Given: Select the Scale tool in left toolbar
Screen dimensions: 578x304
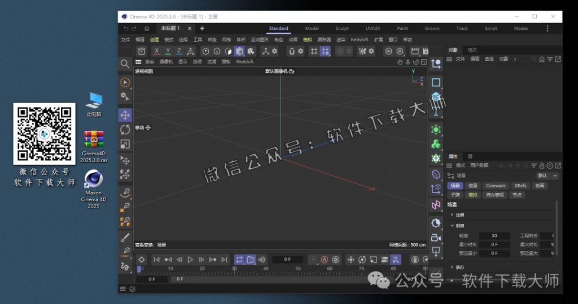Looking at the screenshot, I should (125, 144).
